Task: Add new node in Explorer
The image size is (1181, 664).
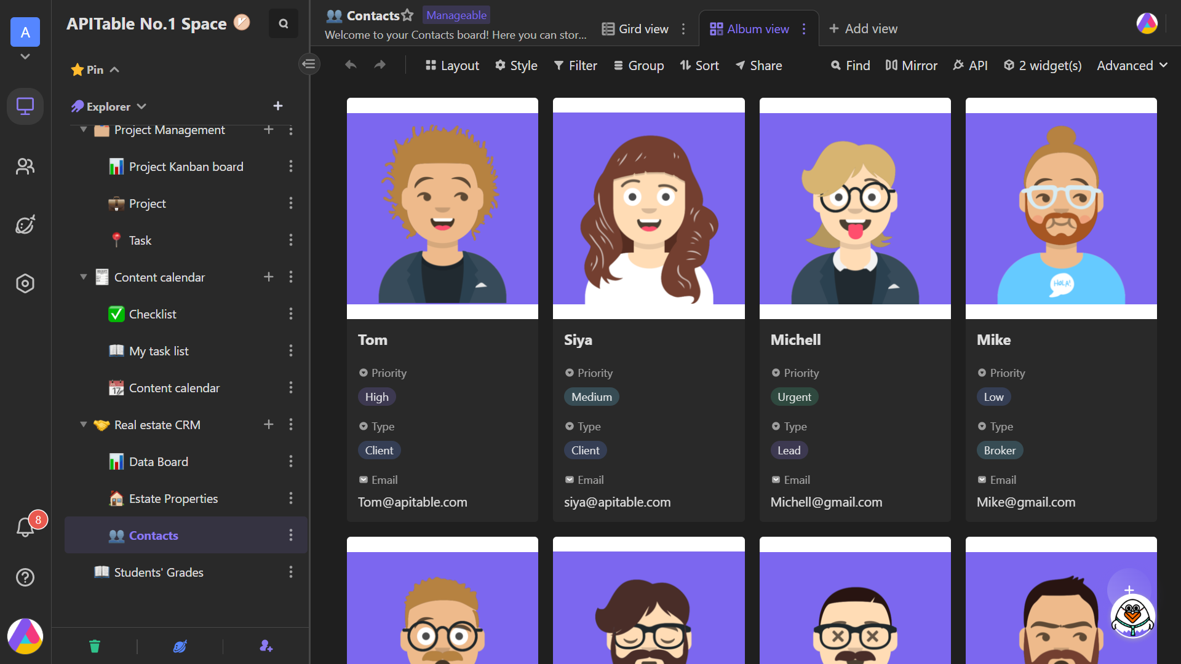Action: pos(278,106)
